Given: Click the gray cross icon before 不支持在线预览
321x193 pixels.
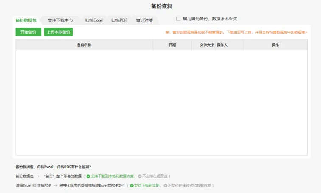Looking at the screenshot, I should [140, 176].
